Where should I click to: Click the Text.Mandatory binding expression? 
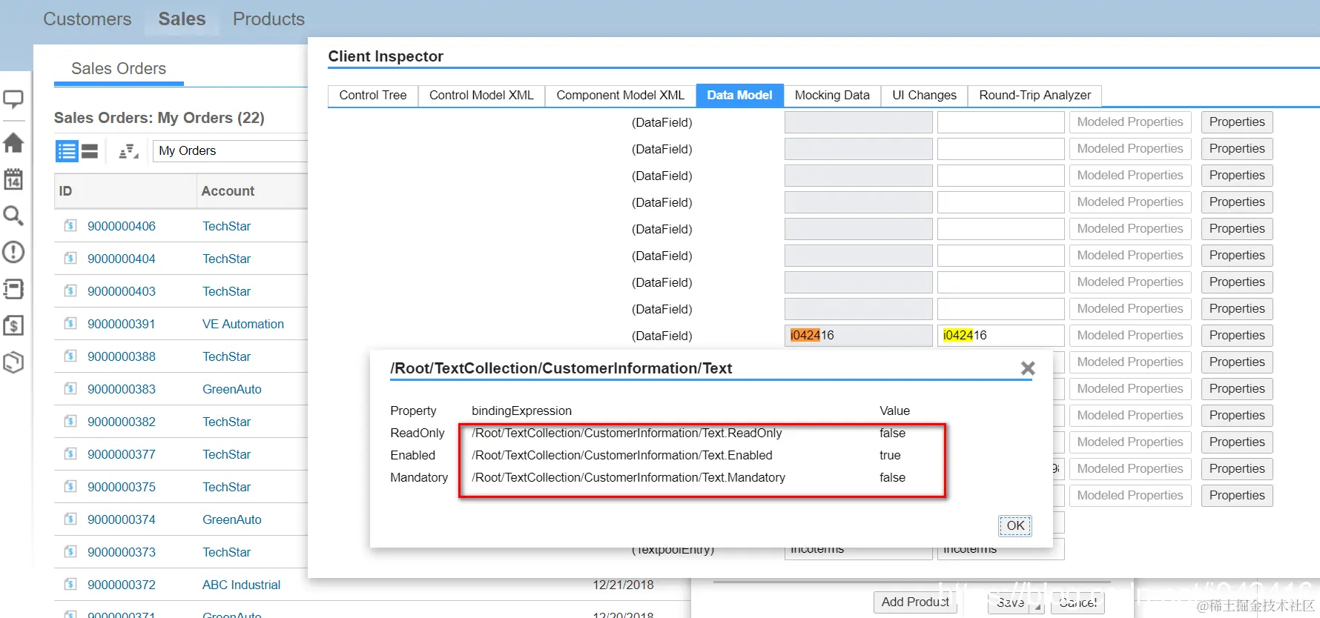628,477
